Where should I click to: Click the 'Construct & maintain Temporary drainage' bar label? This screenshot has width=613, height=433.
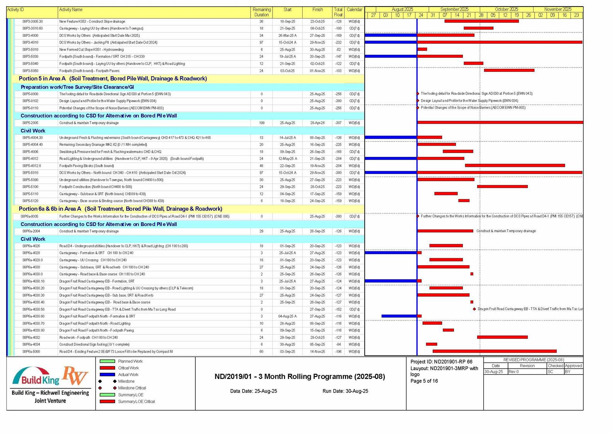click(x=506, y=231)
